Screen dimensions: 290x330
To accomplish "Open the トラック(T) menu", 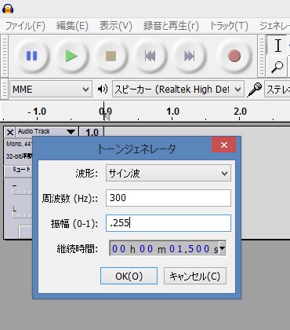I will click(229, 26).
